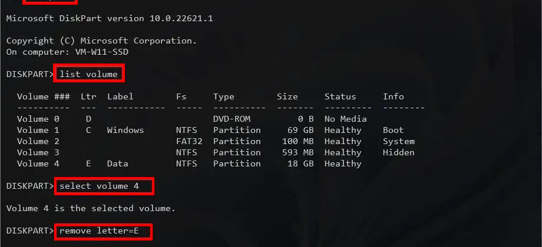Image resolution: width=542 pixels, height=247 pixels.
Task: Click the 'Info' column header
Action: 394,96
